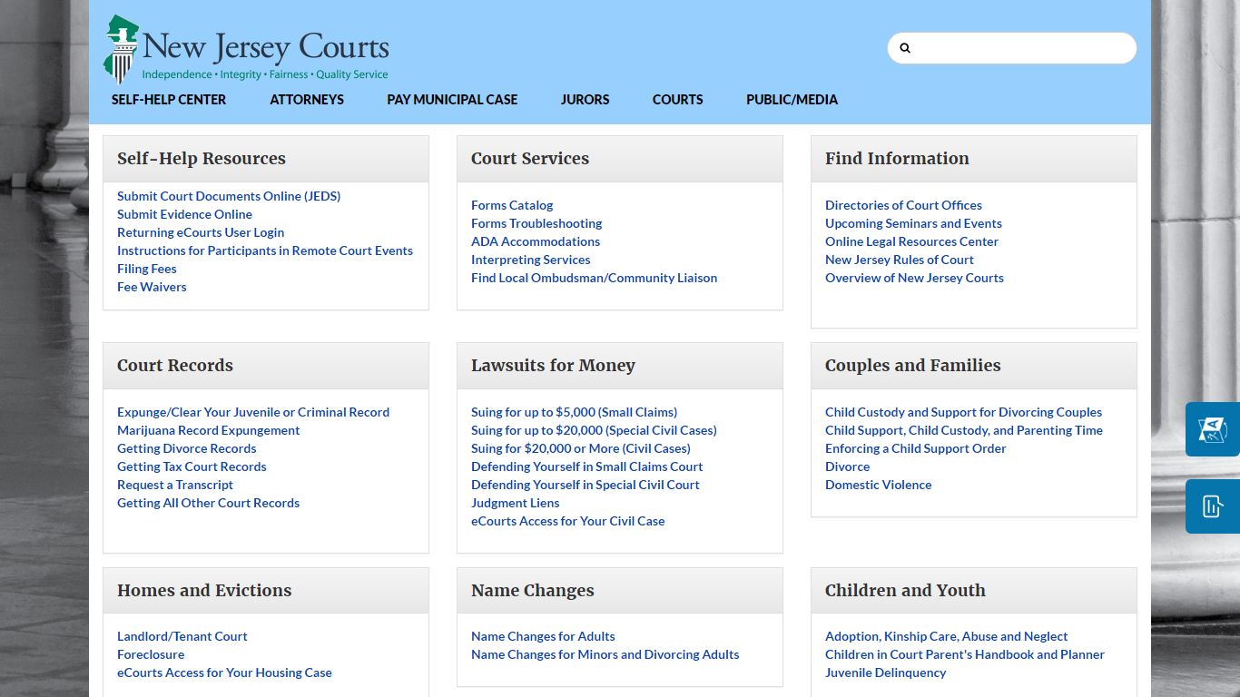Go to Returning eCourts User Login
Image resolution: width=1240 pixels, height=697 pixels.
tap(201, 232)
